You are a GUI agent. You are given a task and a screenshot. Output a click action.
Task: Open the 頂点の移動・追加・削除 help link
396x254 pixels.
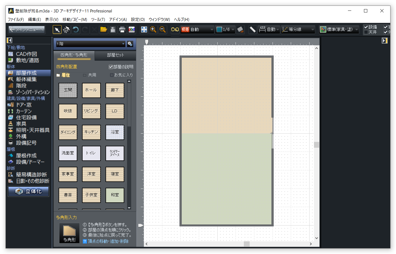tap(108, 241)
